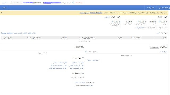Click the red hosted account label
The image size is (170, 95).
pyautogui.click(x=79, y=3)
